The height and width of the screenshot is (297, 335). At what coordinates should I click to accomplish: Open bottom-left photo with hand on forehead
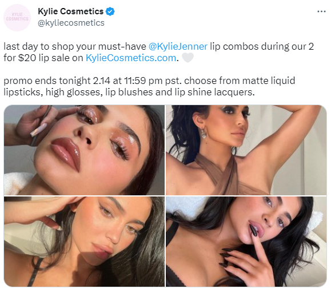pyautogui.click(x=84, y=242)
